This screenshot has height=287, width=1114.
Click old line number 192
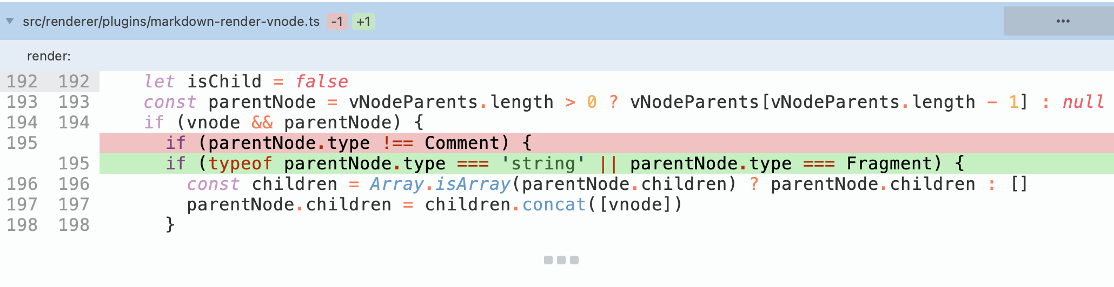coord(22,81)
